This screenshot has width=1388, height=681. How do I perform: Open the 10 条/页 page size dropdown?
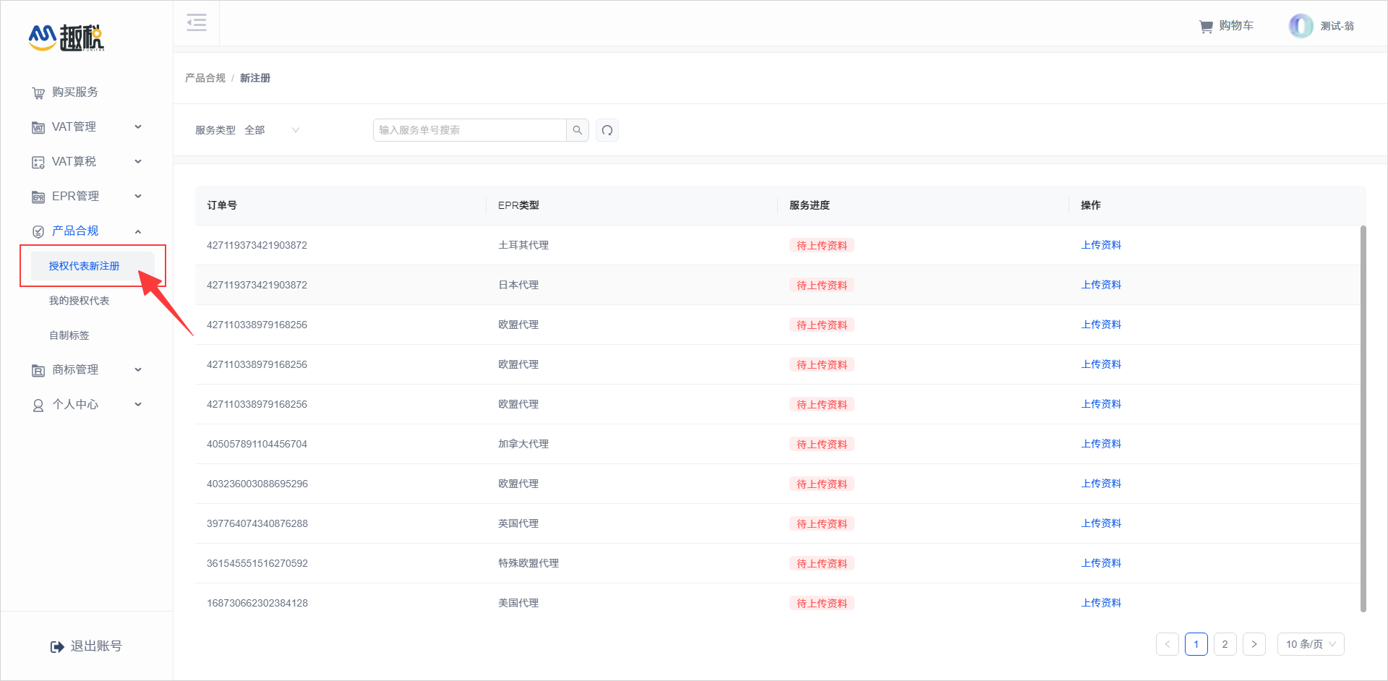tap(1310, 644)
